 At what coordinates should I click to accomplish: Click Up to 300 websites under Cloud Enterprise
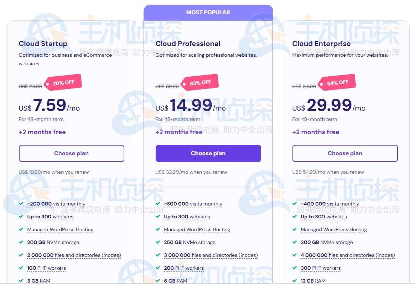coord(324,217)
